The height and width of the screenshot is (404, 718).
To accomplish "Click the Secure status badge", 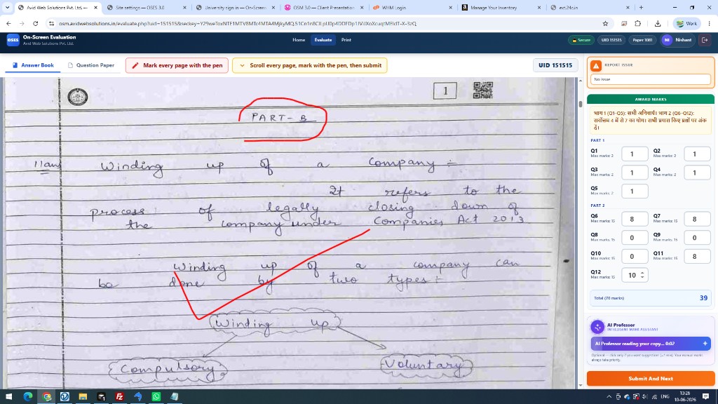I will pyautogui.click(x=581, y=40).
